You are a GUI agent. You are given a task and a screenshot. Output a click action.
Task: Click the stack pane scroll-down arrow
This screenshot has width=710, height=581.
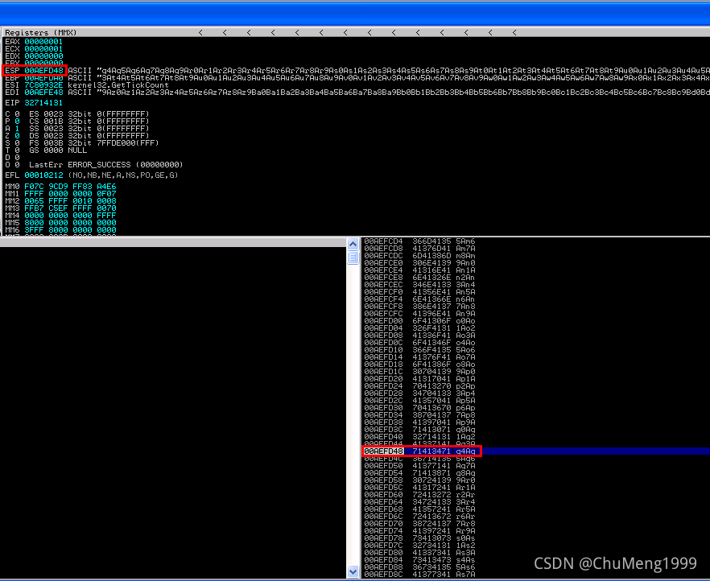[353, 571]
